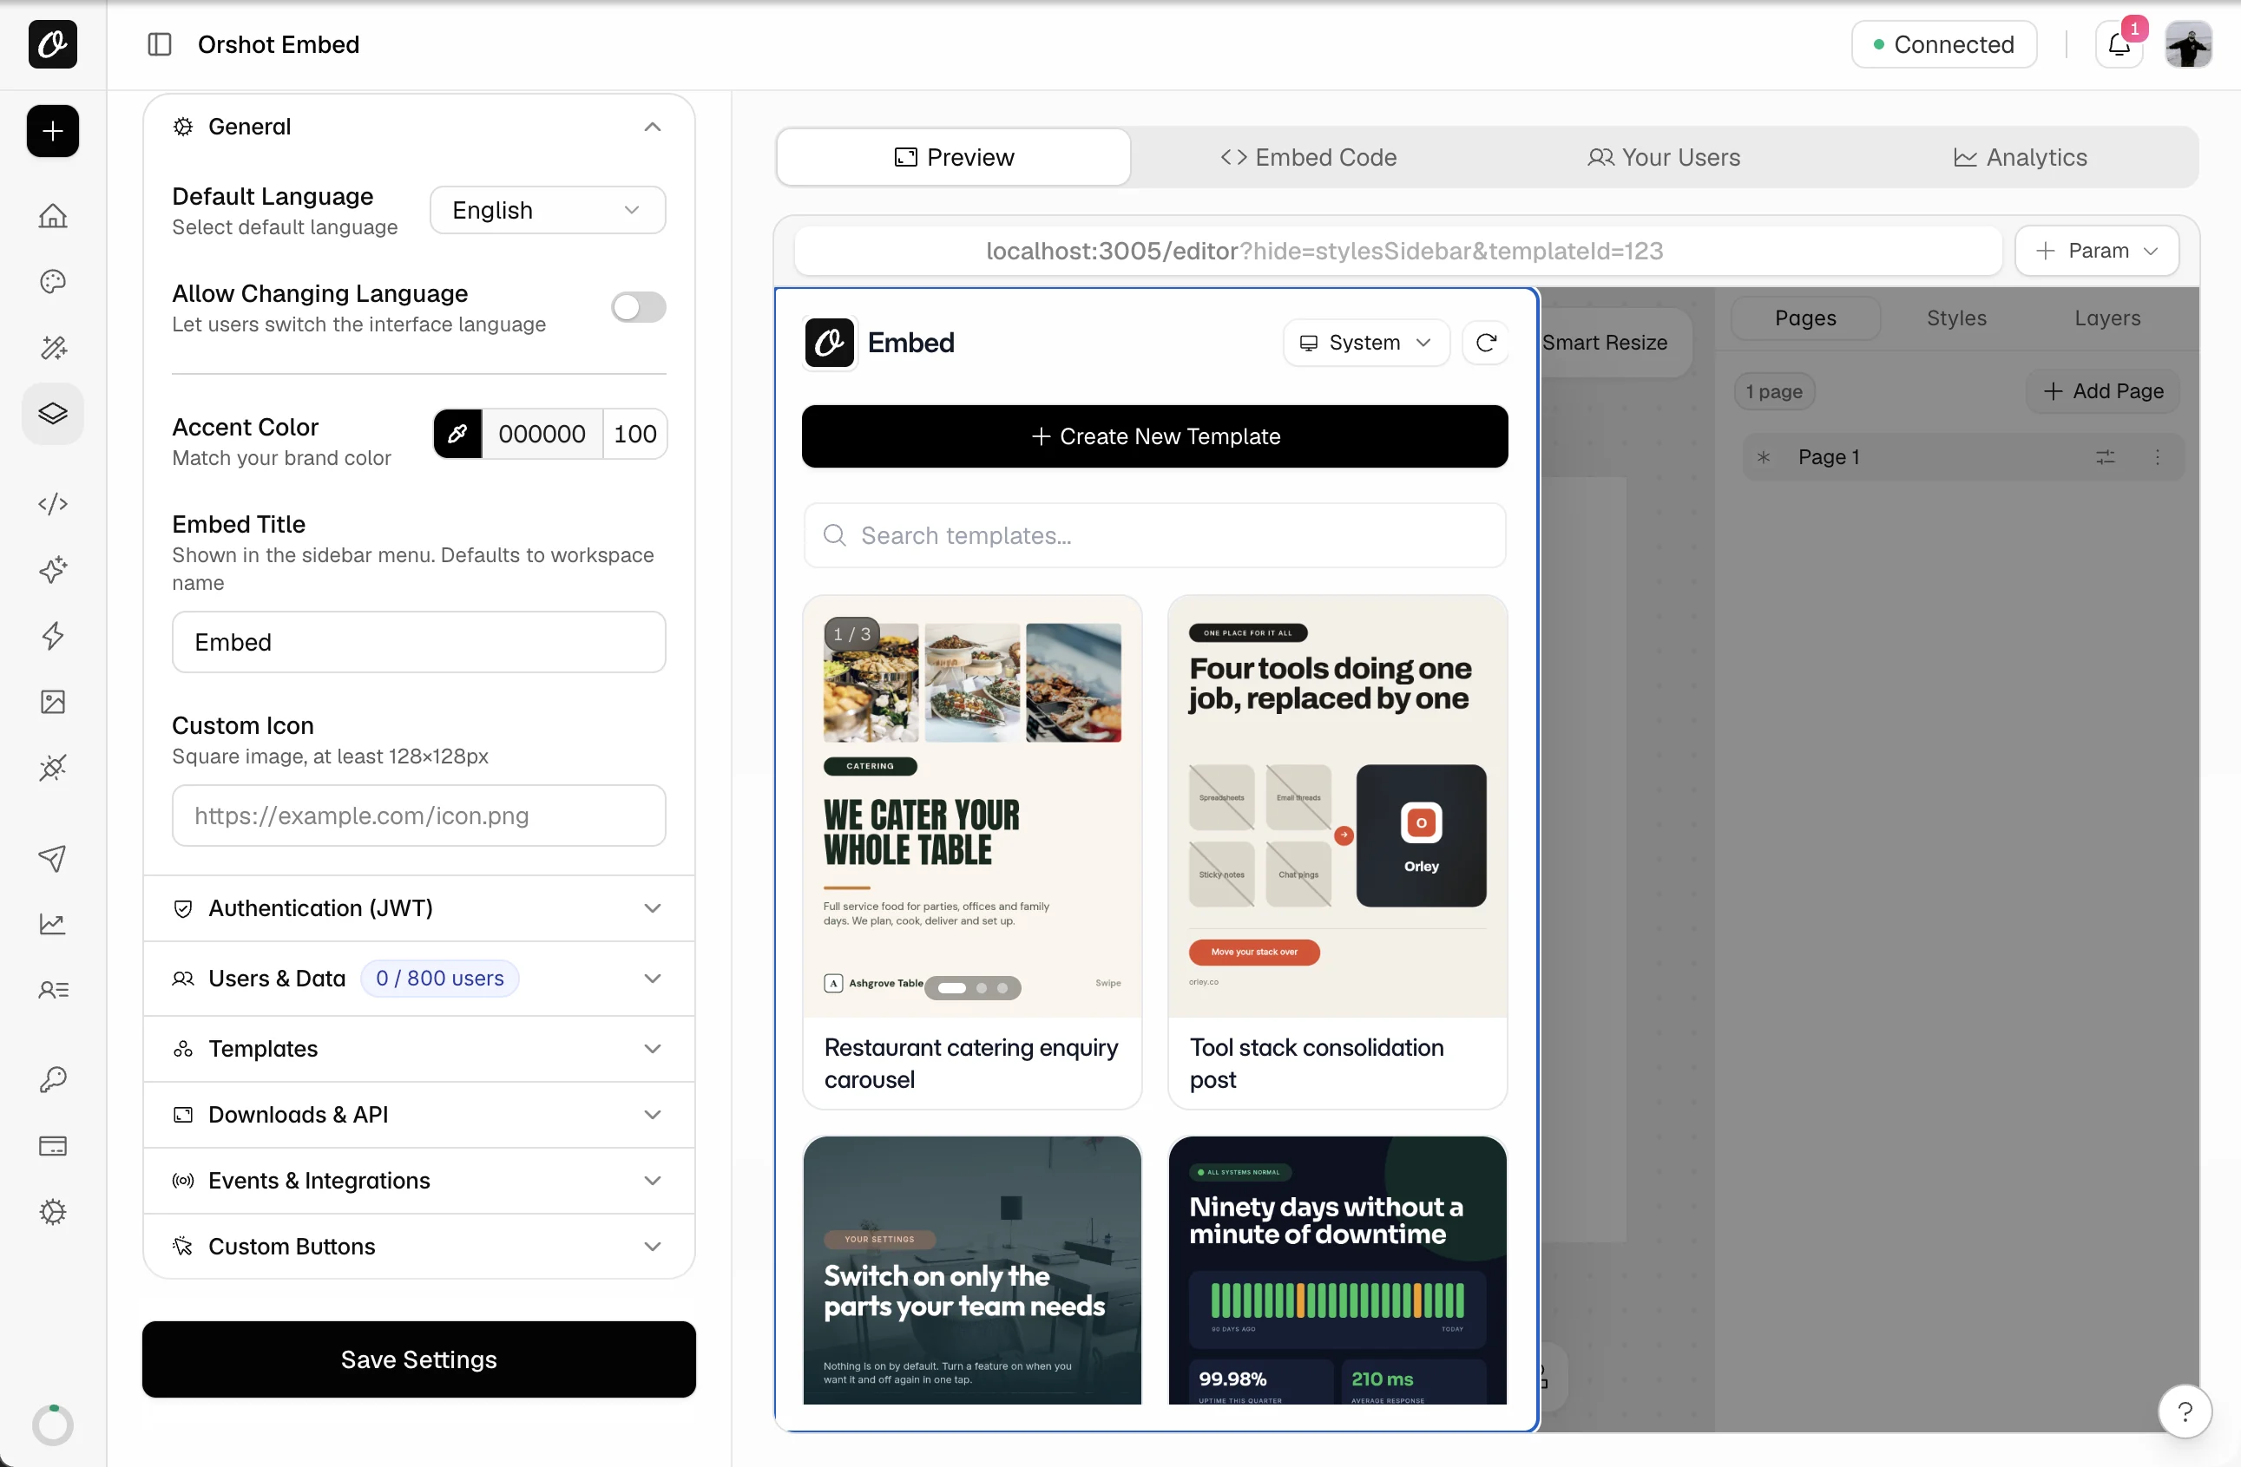Viewport: 2241px width, 1467px height.
Task: Click the Custom Icon URL field
Action: [x=419, y=815]
